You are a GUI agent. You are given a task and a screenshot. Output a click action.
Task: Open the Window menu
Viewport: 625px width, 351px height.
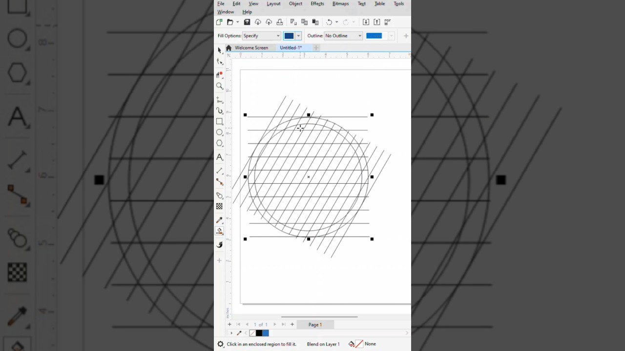pyautogui.click(x=226, y=12)
